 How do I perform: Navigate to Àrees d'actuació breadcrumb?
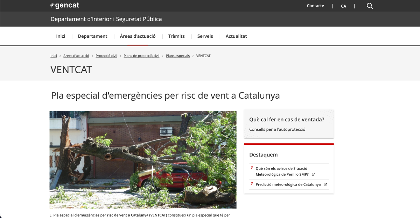76,56
